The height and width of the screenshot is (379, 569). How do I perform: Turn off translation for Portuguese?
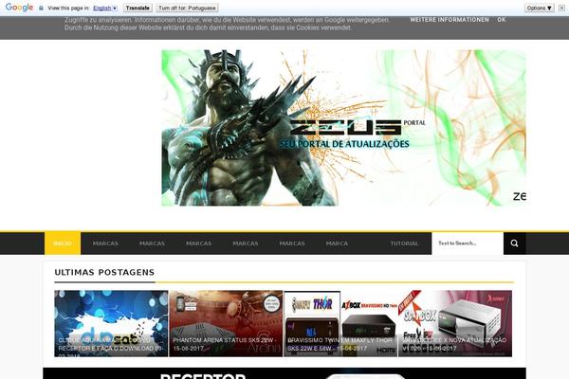tap(187, 8)
